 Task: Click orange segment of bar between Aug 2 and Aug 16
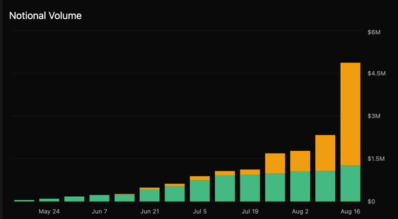click(325, 153)
